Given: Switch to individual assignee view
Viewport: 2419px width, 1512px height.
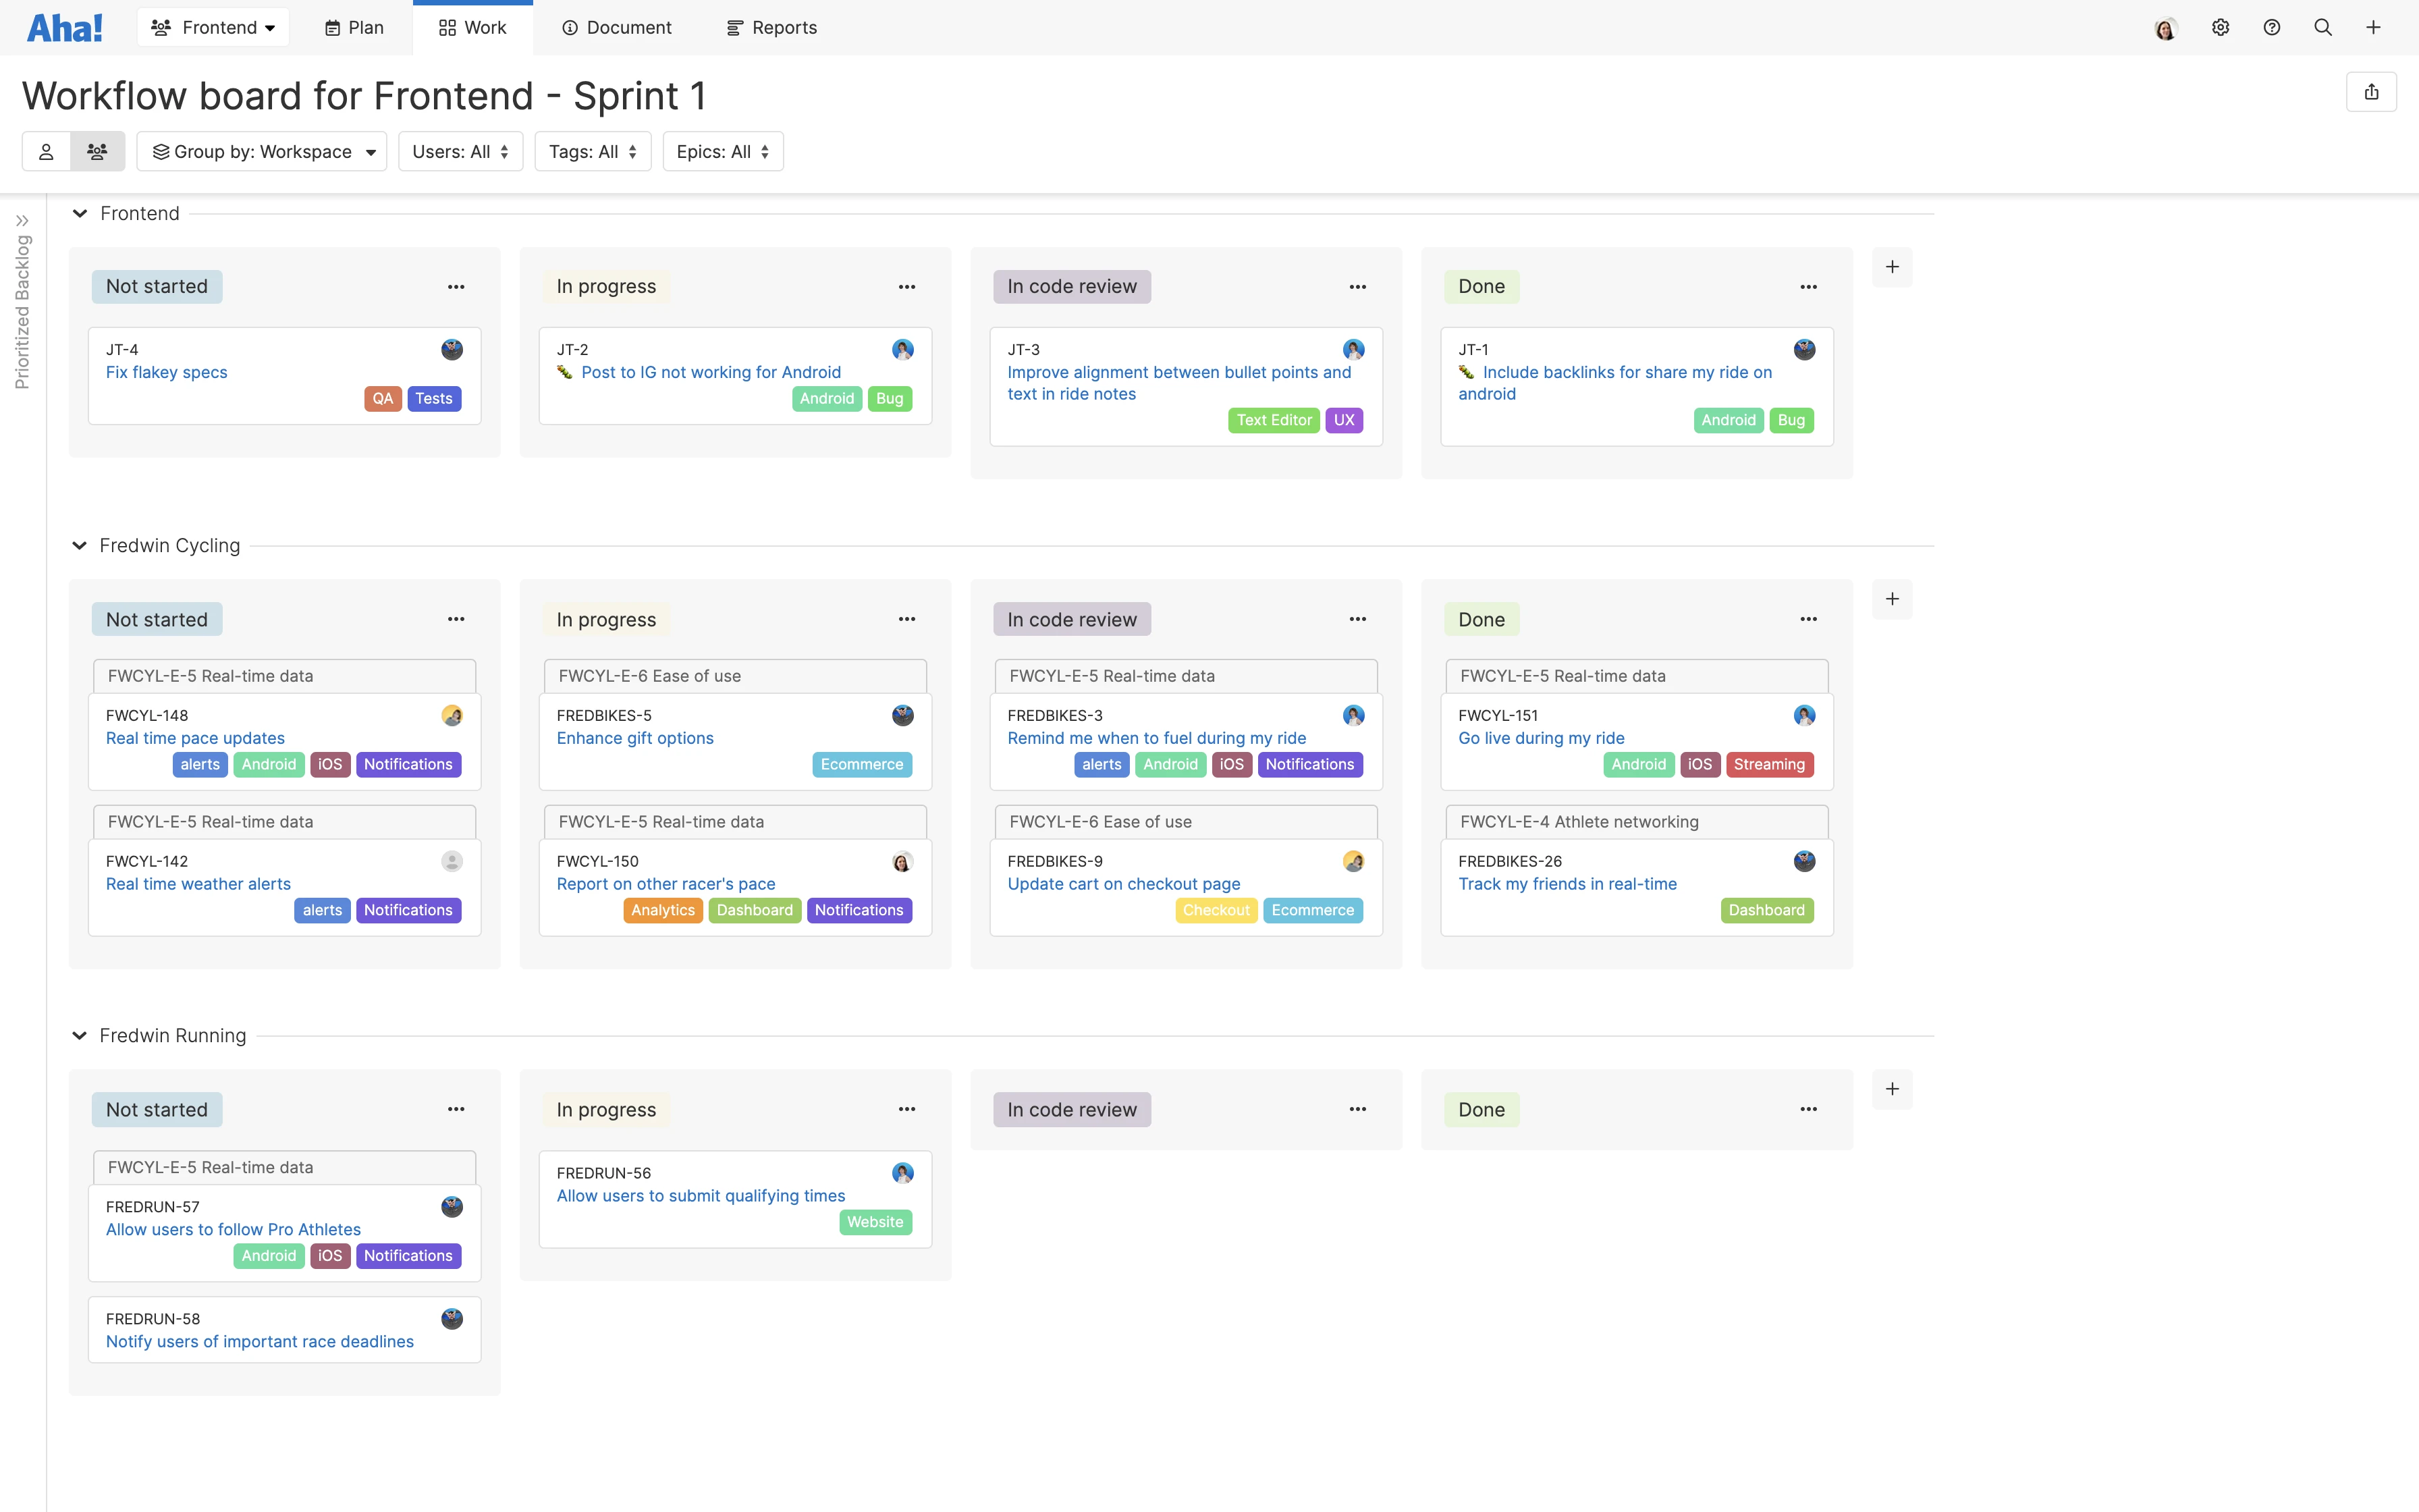Looking at the screenshot, I should click(46, 151).
